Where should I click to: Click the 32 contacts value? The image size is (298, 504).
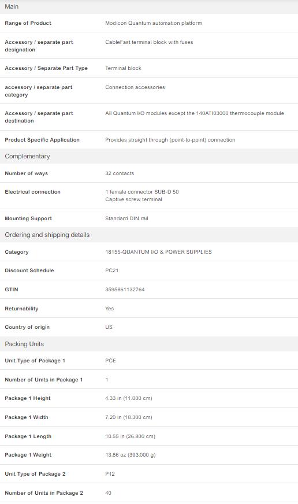click(120, 173)
